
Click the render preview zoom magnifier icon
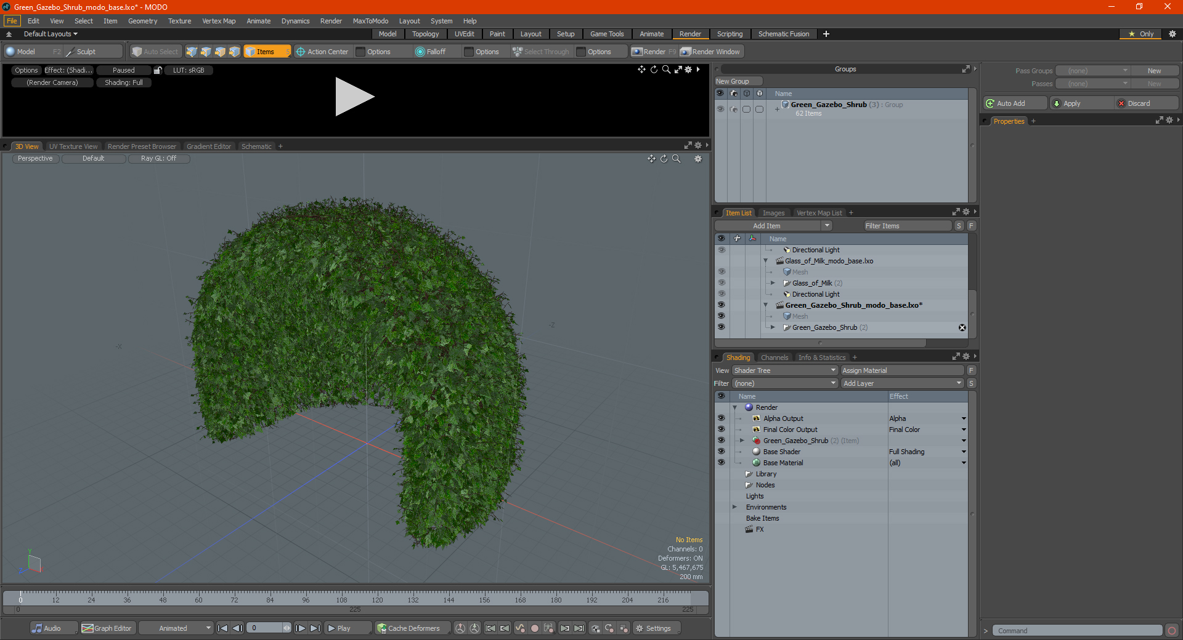tap(666, 70)
